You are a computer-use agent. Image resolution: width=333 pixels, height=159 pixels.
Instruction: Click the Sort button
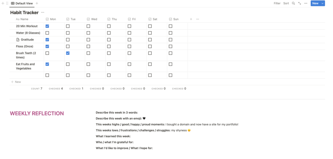click(286, 3)
